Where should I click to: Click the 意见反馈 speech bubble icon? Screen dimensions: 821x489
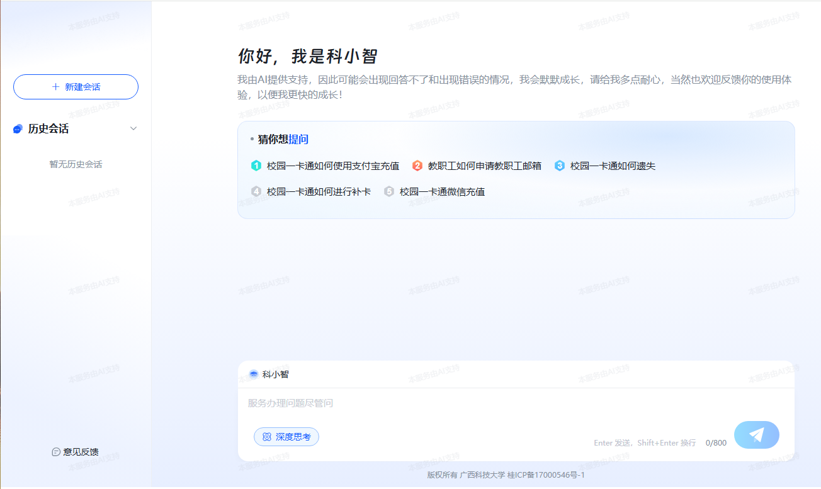coord(56,452)
